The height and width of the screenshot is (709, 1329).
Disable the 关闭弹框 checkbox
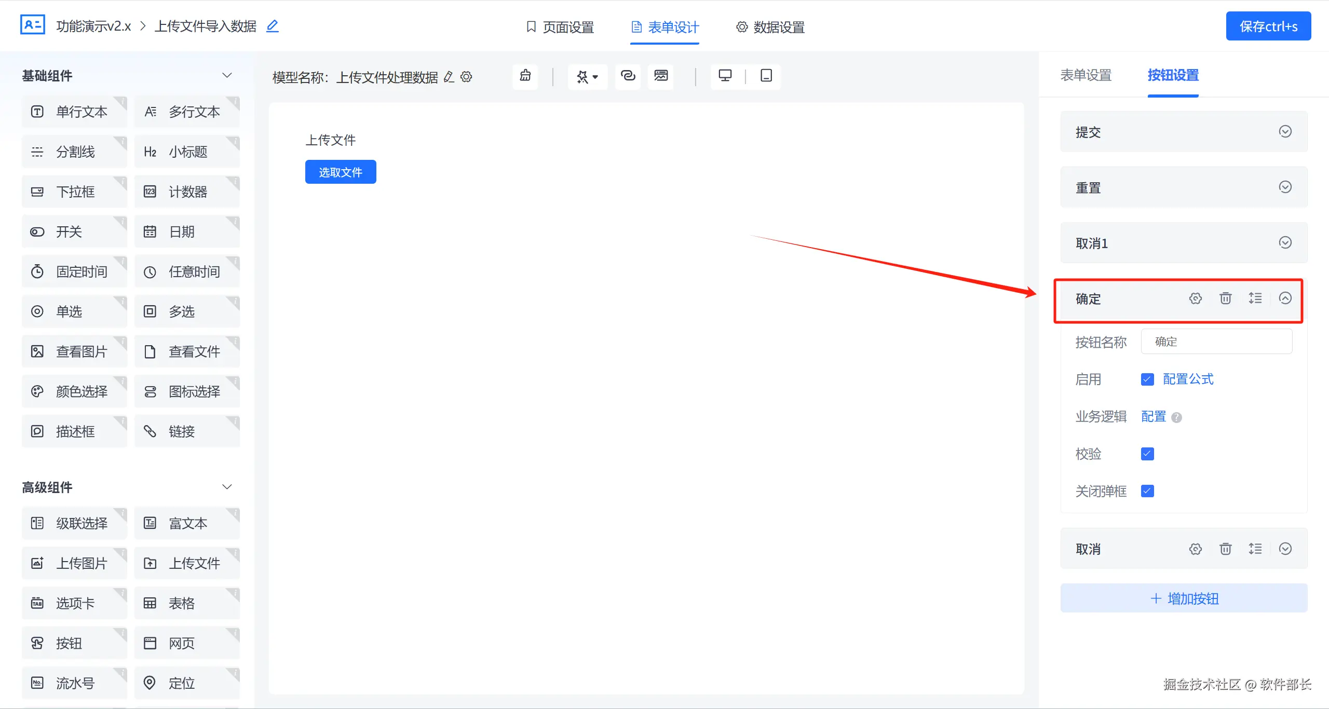(x=1147, y=491)
